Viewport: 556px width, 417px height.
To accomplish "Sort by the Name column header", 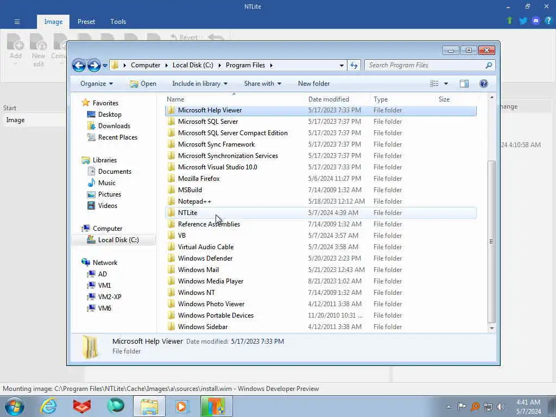I will click(x=234, y=99).
